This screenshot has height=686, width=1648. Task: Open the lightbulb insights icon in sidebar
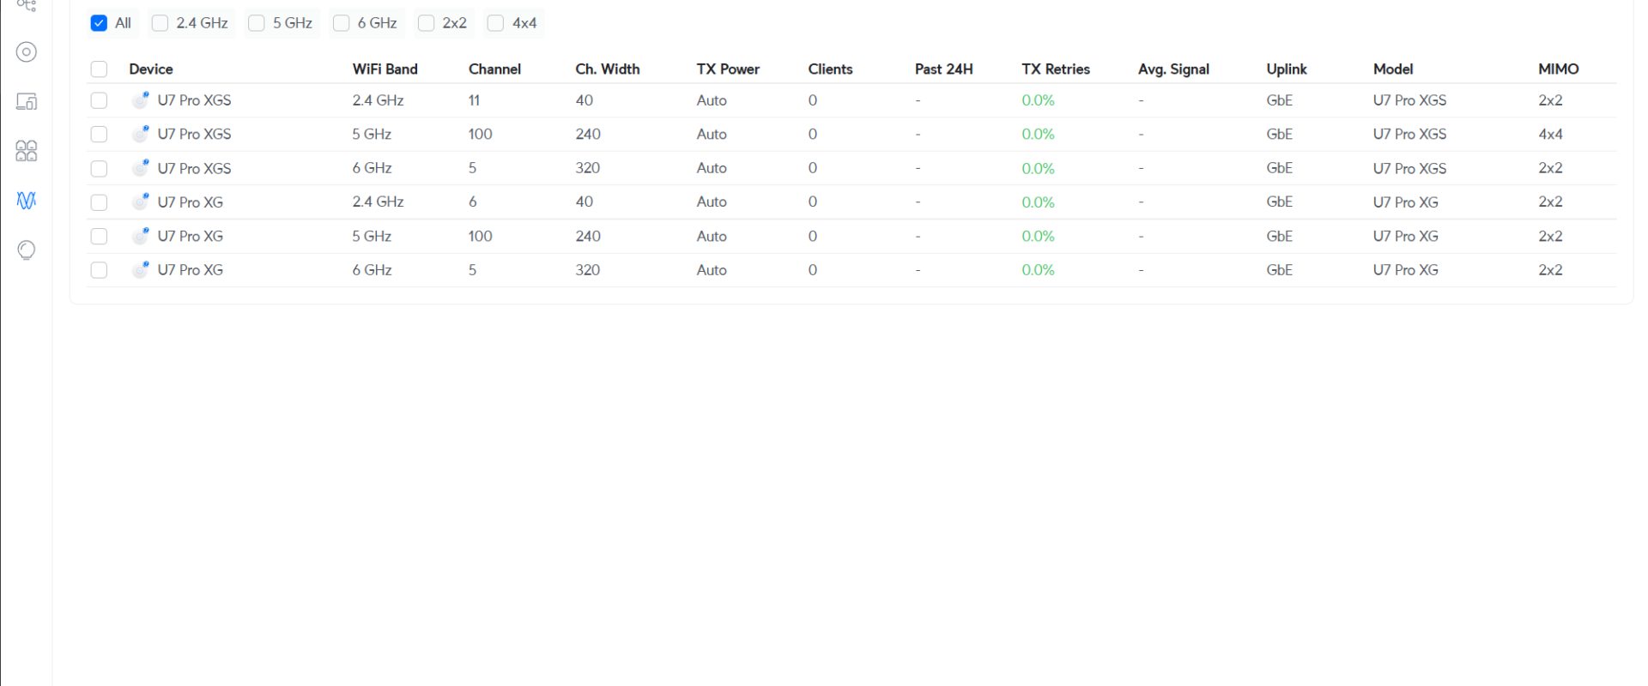click(x=27, y=250)
